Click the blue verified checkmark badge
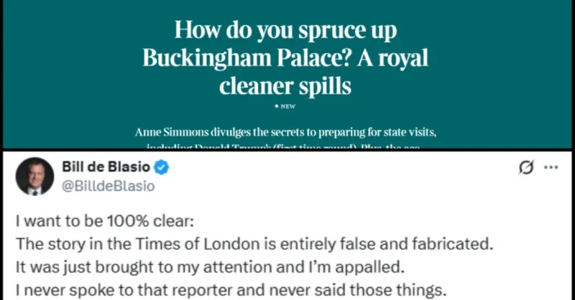 pos(163,169)
